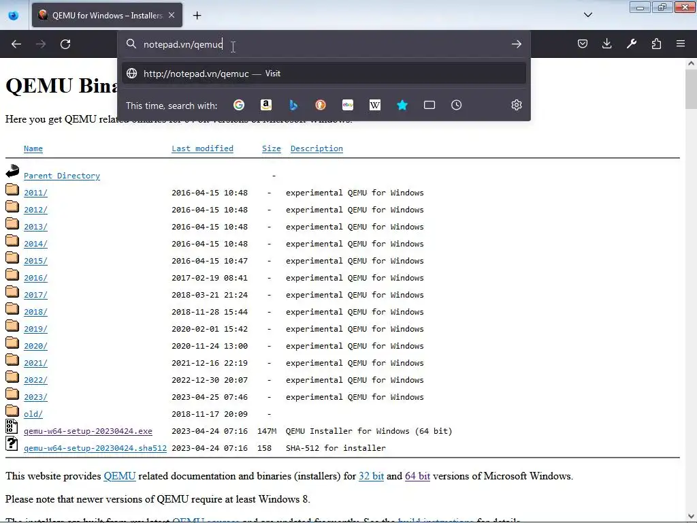Search in Bookmarks this time
This screenshot has height=523, width=697.
point(402,105)
